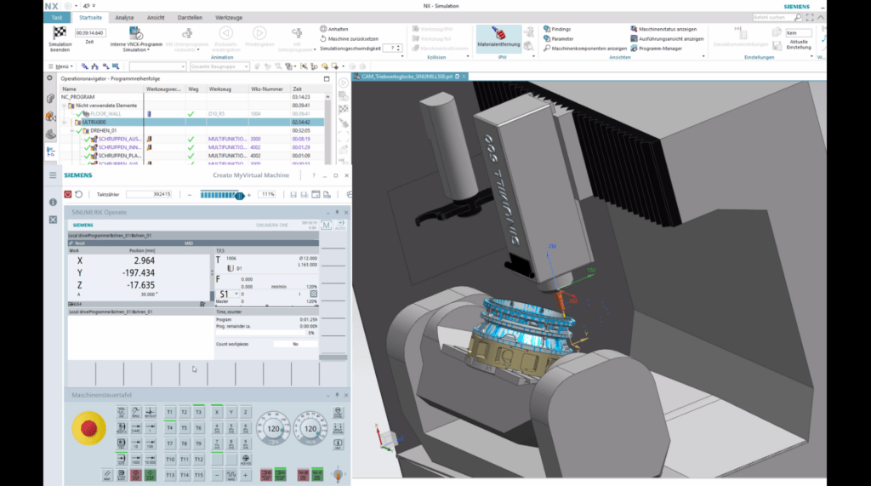Click the green Cycle Start key
Viewport: 871px width, 486px height.
tap(150, 475)
